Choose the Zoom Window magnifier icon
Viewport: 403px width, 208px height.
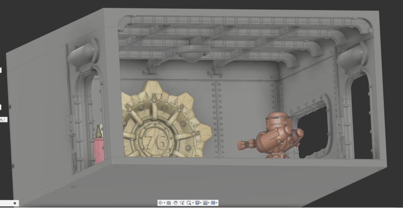[189, 203]
